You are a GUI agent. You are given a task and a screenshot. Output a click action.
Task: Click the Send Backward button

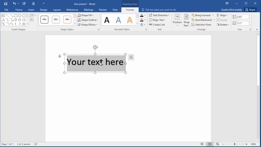click(x=201, y=20)
